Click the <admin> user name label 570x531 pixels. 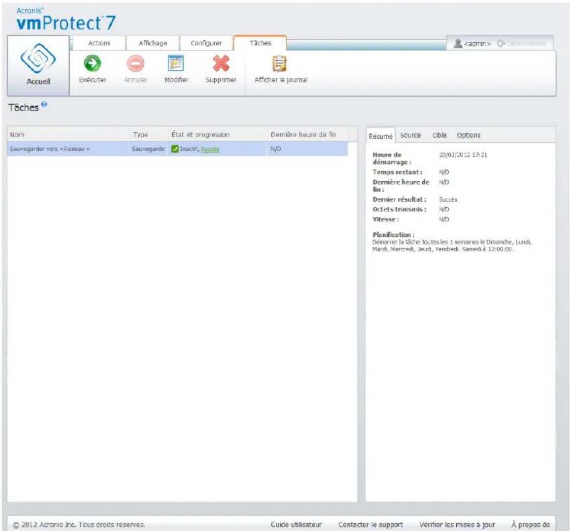click(477, 44)
